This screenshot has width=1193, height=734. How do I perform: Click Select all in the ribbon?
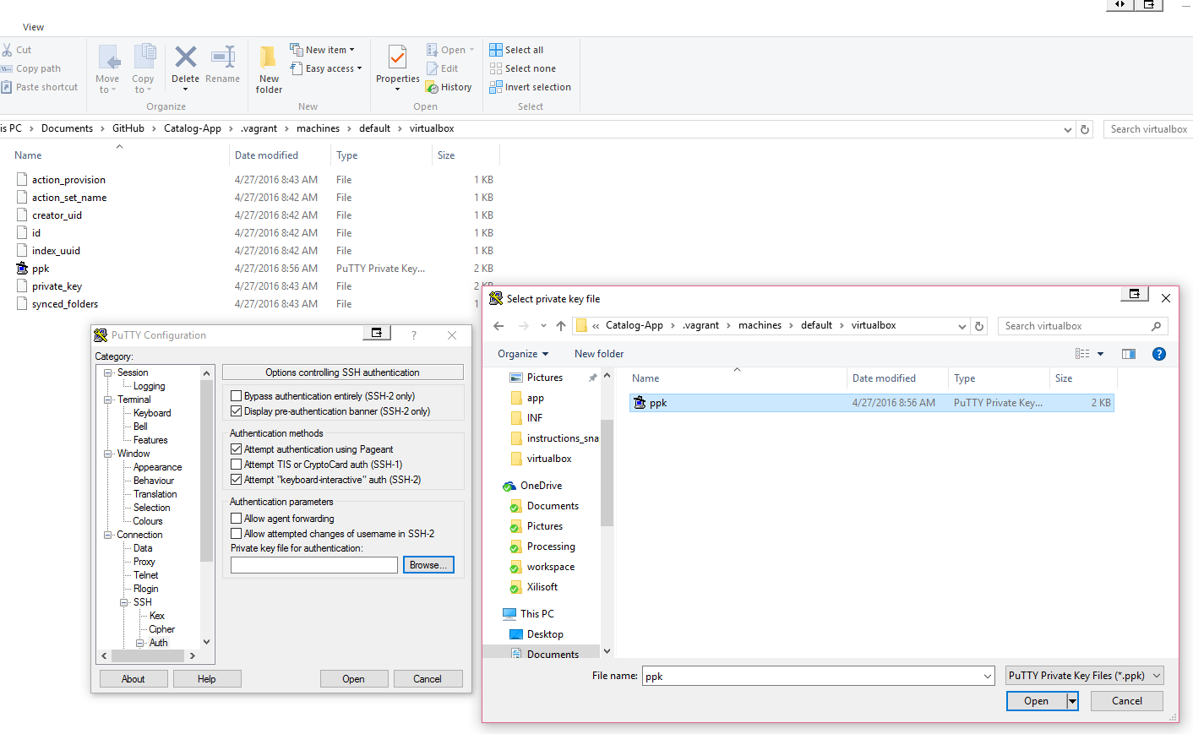[516, 50]
